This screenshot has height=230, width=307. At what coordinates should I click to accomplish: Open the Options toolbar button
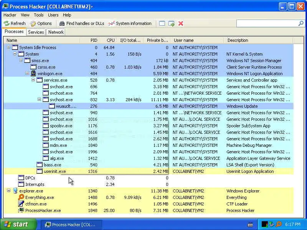(x=41, y=23)
